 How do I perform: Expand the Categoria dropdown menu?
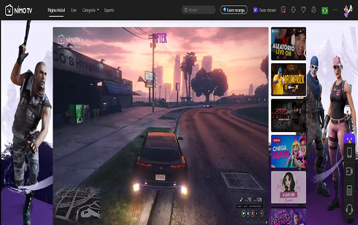pos(91,10)
